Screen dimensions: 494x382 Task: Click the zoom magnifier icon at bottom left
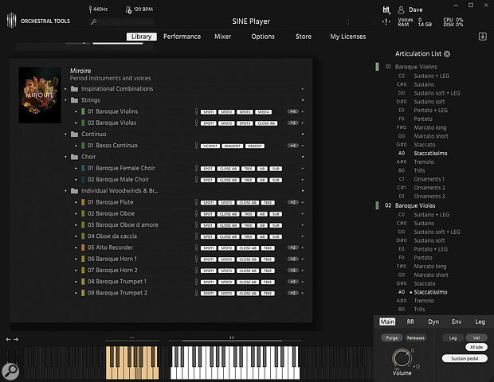coord(10,372)
